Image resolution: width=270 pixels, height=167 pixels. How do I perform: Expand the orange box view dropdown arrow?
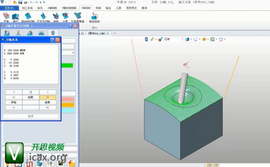point(208,39)
